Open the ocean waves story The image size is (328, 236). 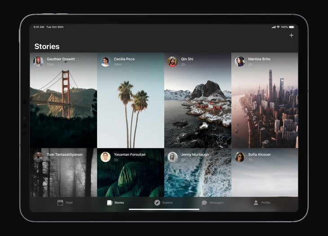[x=198, y=180]
